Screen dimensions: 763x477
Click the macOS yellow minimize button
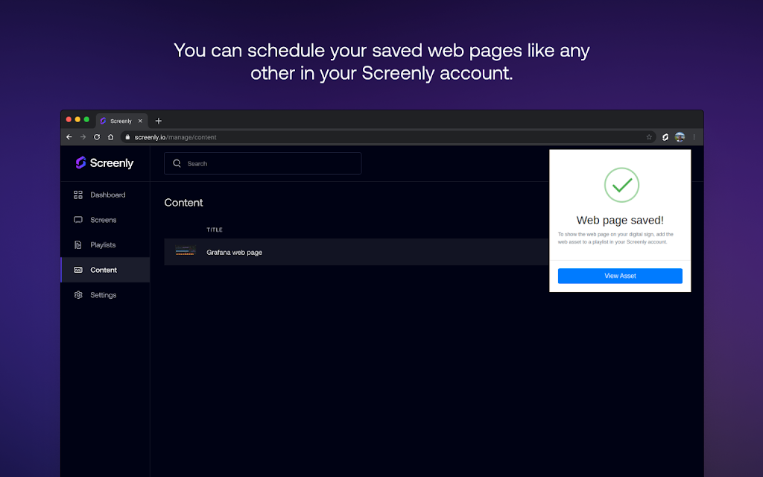[x=77, y=119]
